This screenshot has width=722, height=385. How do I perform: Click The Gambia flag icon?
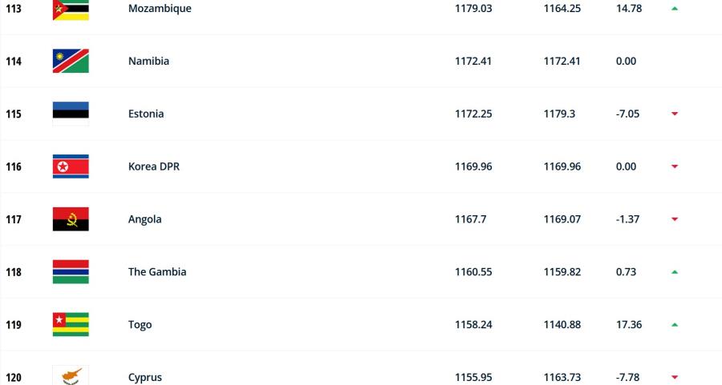point(71,272)
